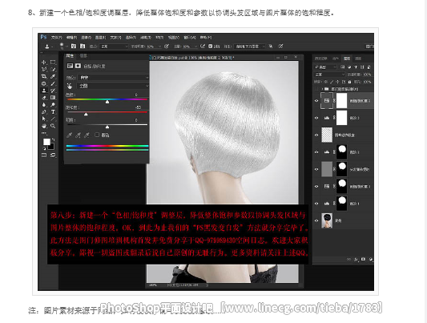427x323 pixels.
Task: Select the Pen tool
Action: pyautogui.click(x=43, y=112)
